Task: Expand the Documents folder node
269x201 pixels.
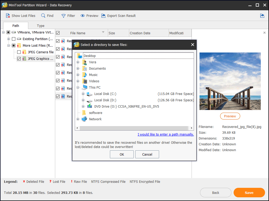Action: [78, 69]
